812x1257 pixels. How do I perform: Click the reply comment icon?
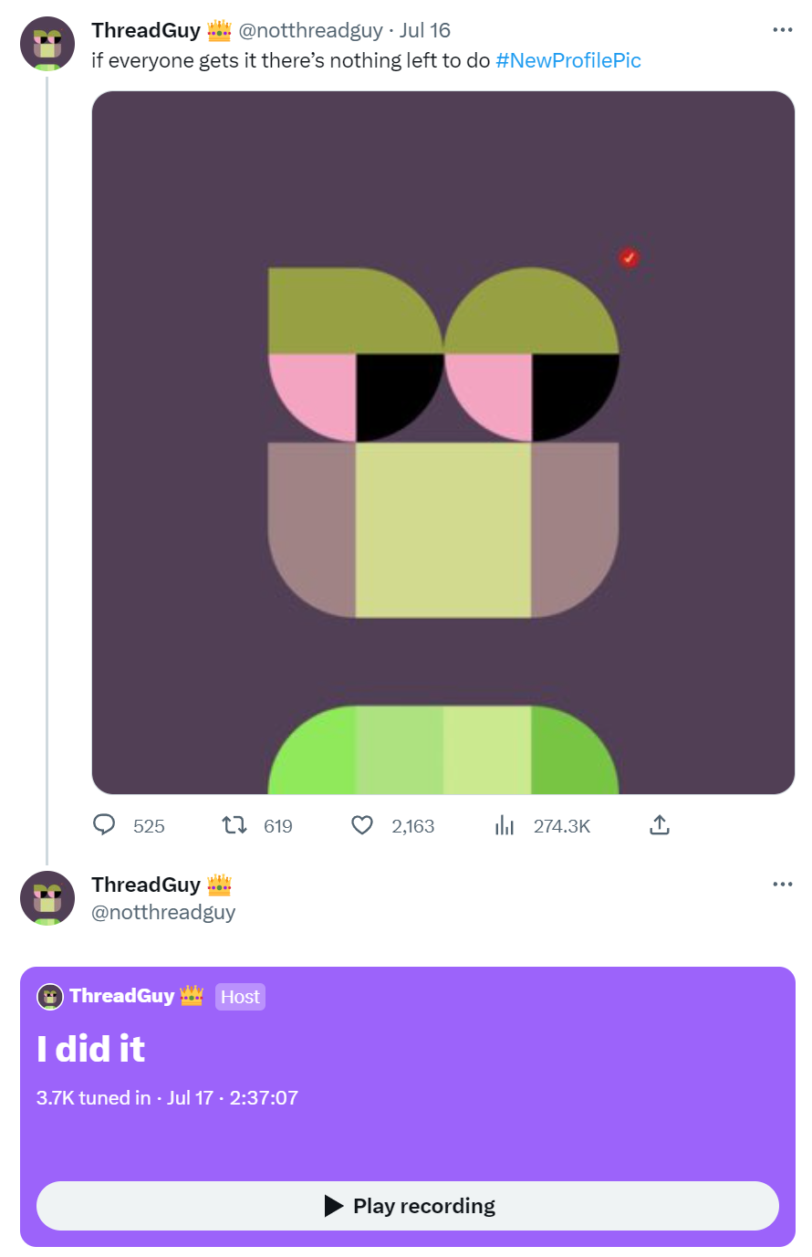[105, 825]
